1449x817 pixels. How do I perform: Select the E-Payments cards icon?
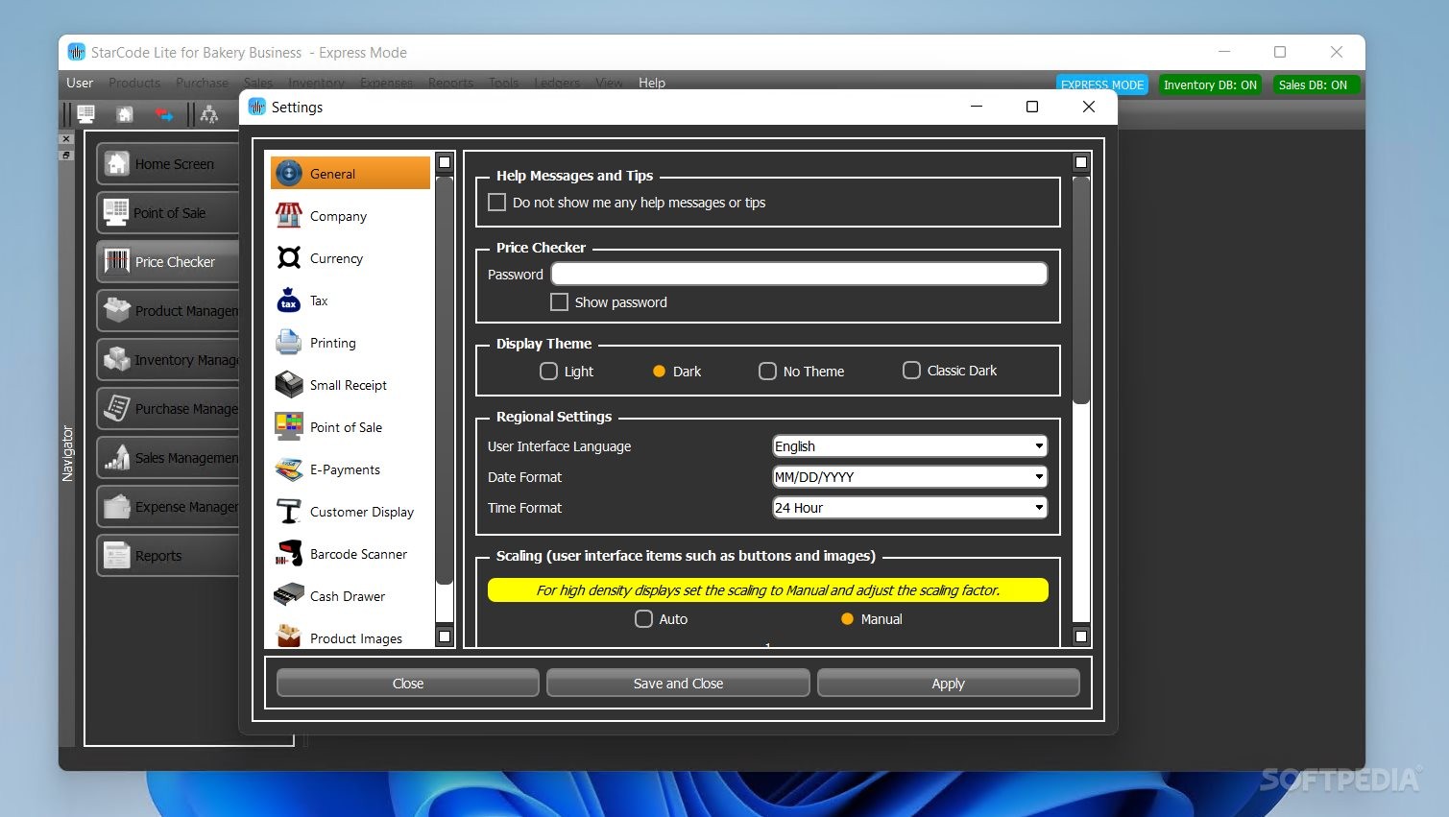289,469
